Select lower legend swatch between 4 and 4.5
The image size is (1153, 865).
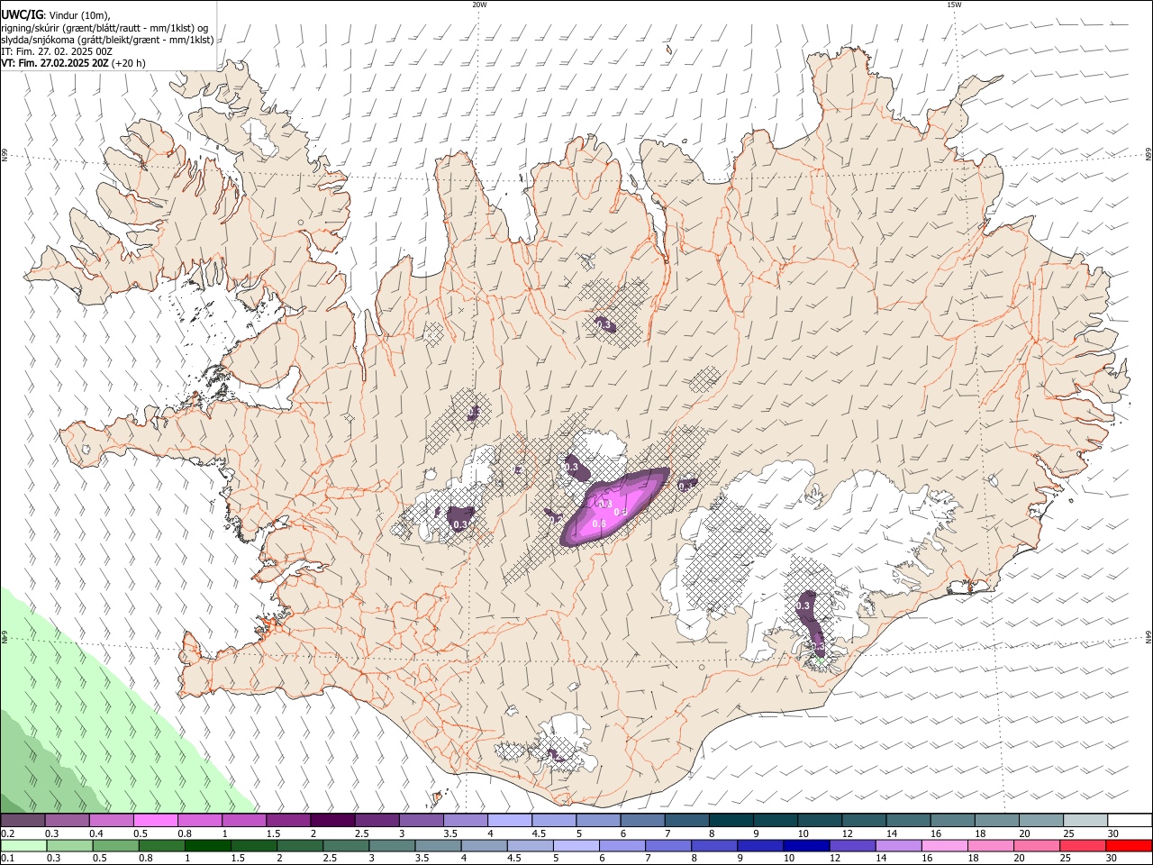point(483,846)
